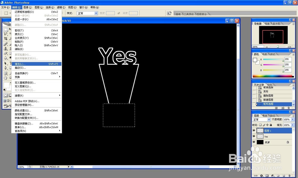Delete current state trash icon in History
298x178 pixels.
288,108
